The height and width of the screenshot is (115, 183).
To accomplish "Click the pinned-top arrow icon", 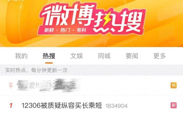I will (x=11, y=85).
